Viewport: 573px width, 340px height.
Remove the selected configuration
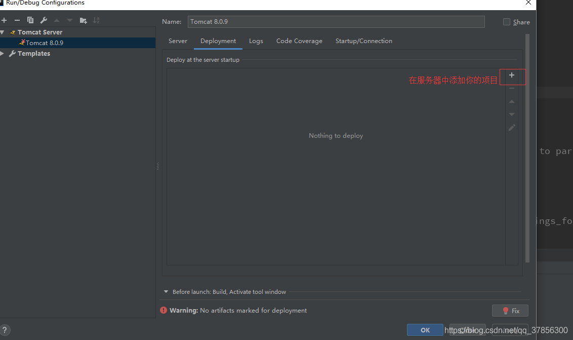(x=17, y=20)
